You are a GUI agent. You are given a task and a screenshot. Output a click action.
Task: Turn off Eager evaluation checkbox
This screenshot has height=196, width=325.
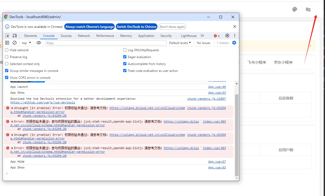click(x=125, y=57)
